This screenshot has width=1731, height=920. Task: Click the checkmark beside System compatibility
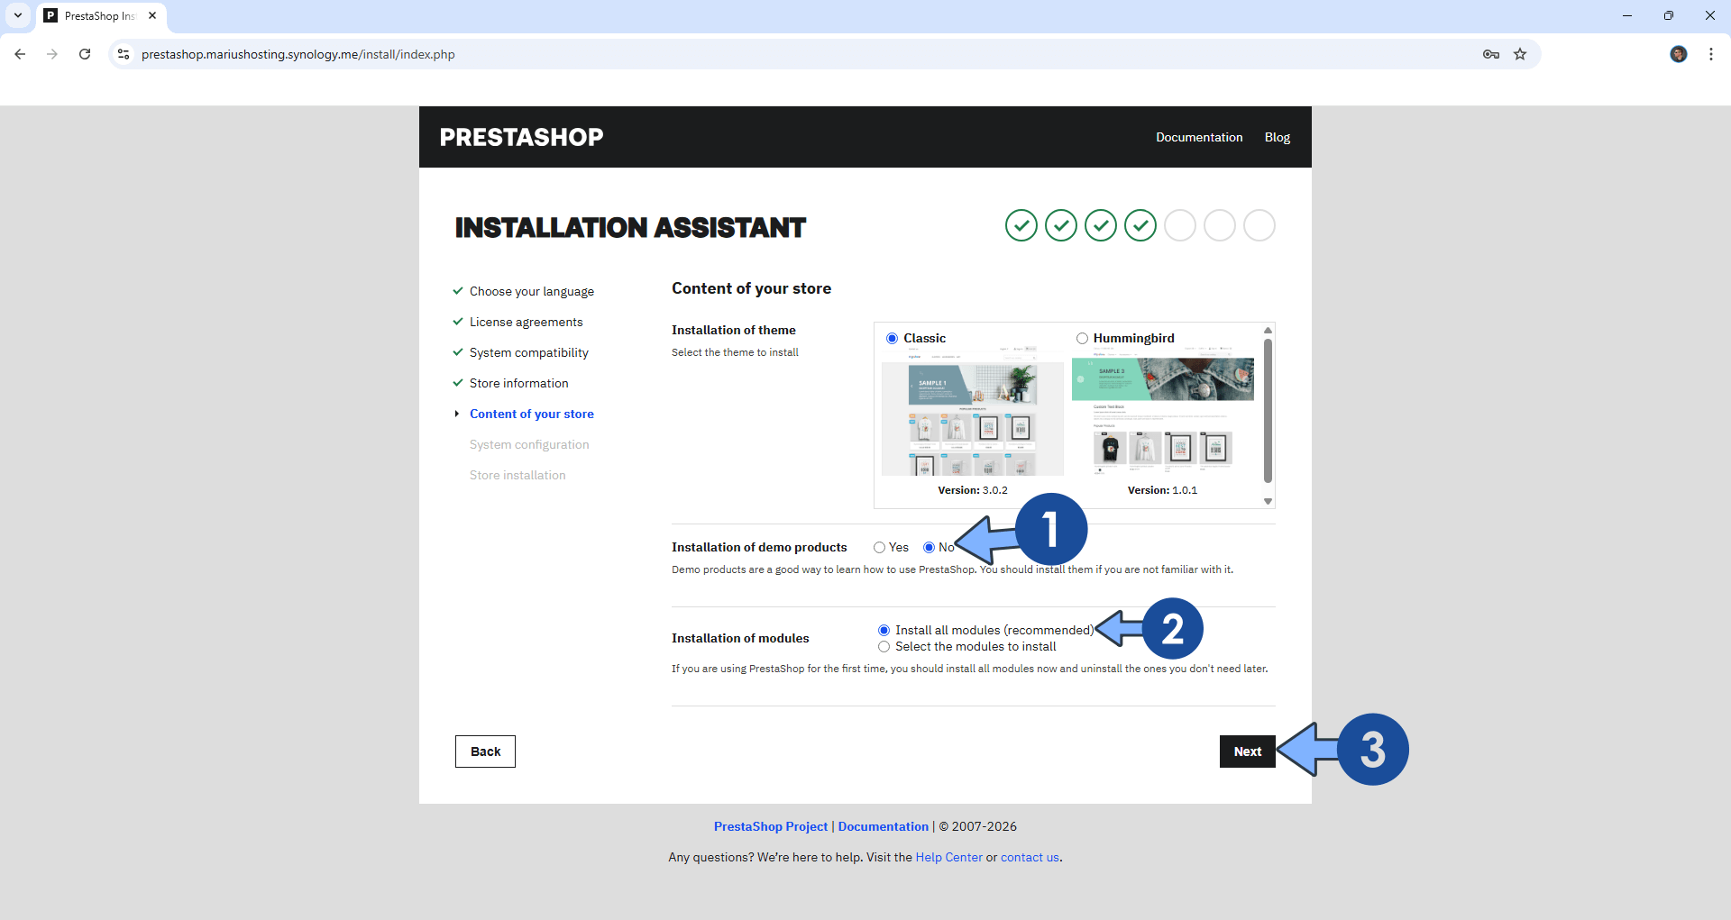(457, 352)
